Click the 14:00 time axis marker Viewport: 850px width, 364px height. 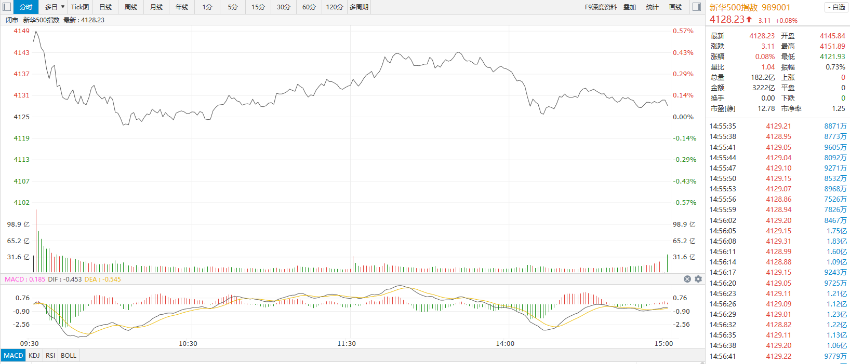click(x=505, y=343)
